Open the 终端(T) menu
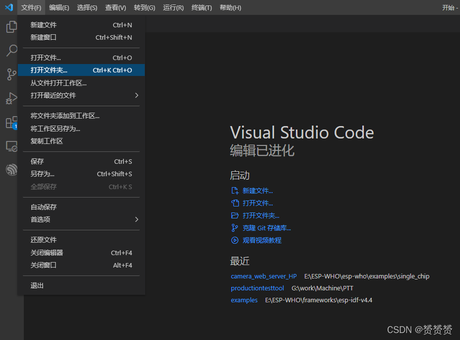The width and height of the screenshot is (460, 340). (x=202, y=7)
